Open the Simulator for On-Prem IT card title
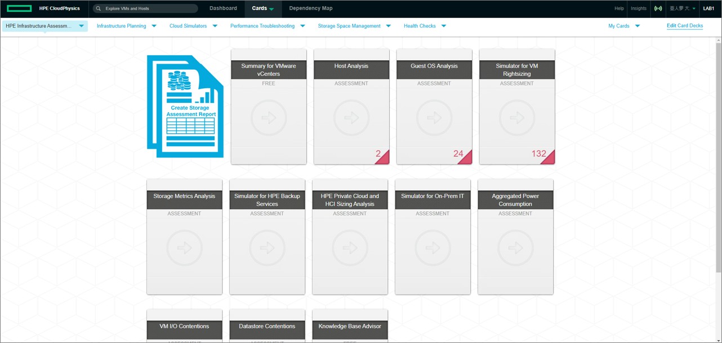The height and width of the screenshot is (343, 722). tap(433, 200)
